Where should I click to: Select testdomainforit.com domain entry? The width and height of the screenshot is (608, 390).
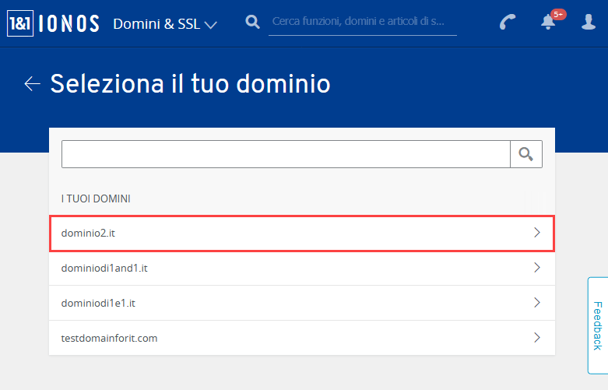(x=302, y=338)
